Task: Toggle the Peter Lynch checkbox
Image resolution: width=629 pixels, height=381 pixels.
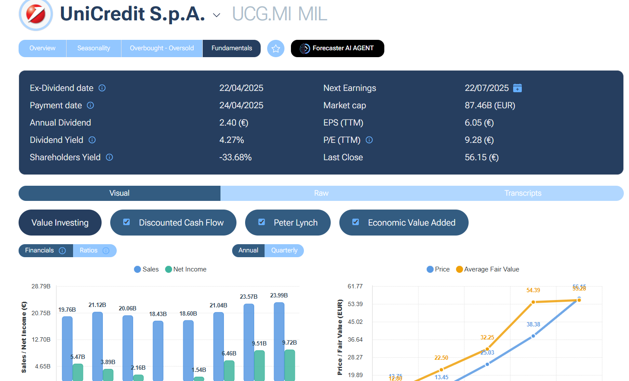Action: click(x=262, y=222)
